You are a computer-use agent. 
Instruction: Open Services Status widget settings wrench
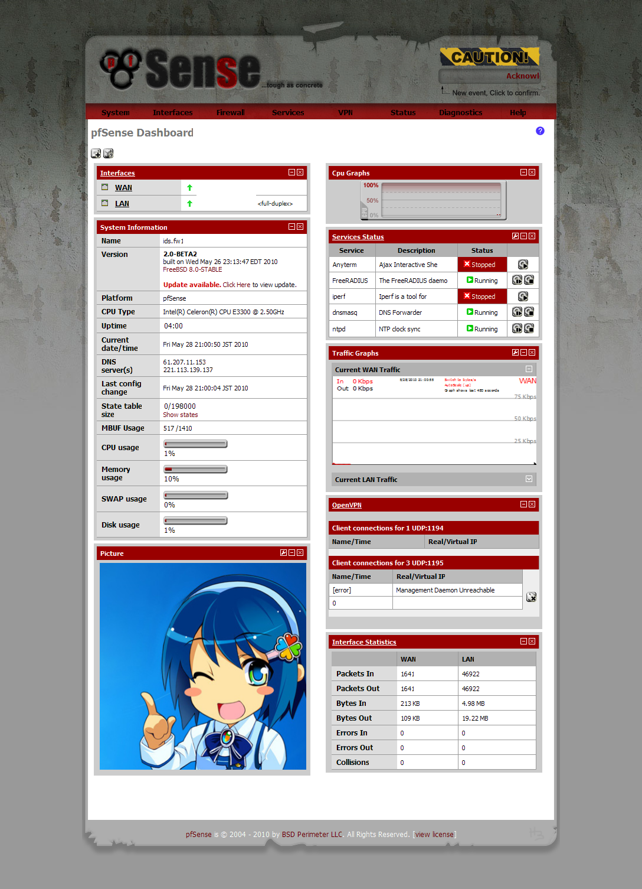[515, 236]
